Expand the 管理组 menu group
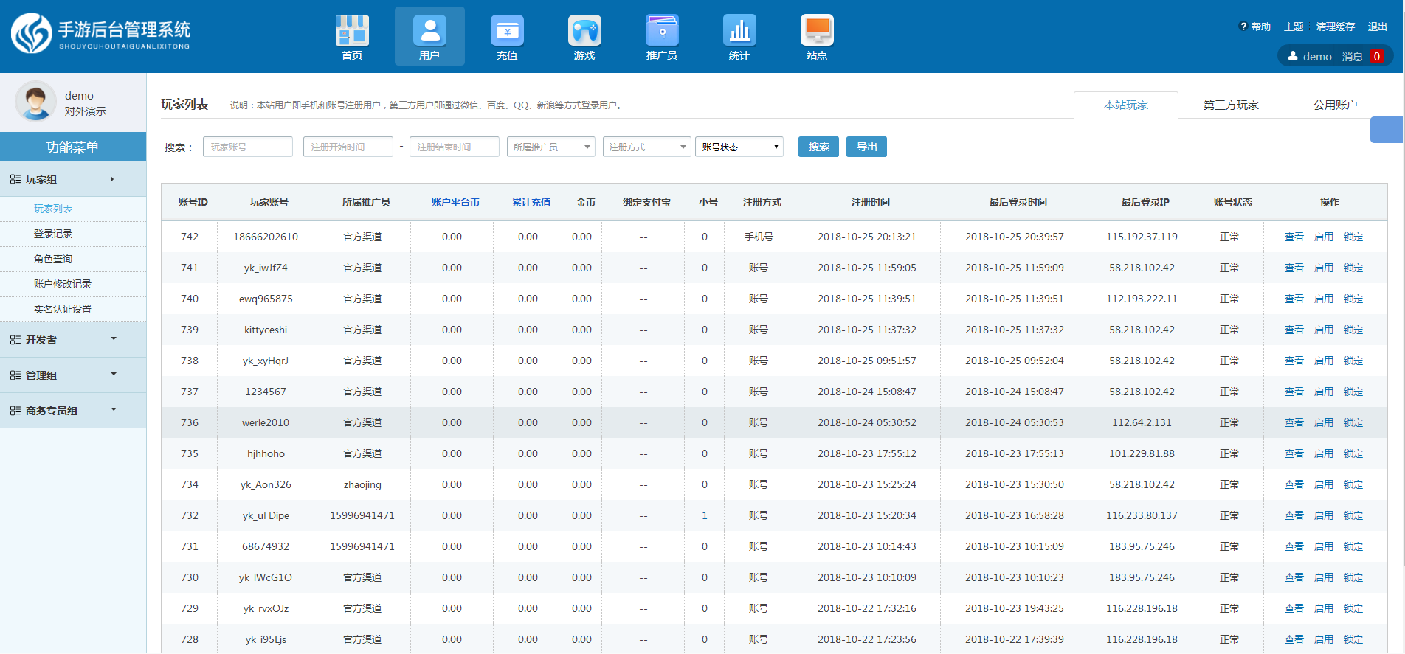The width and height of the screenshot is (1405, 654). (x=73, y=375)
